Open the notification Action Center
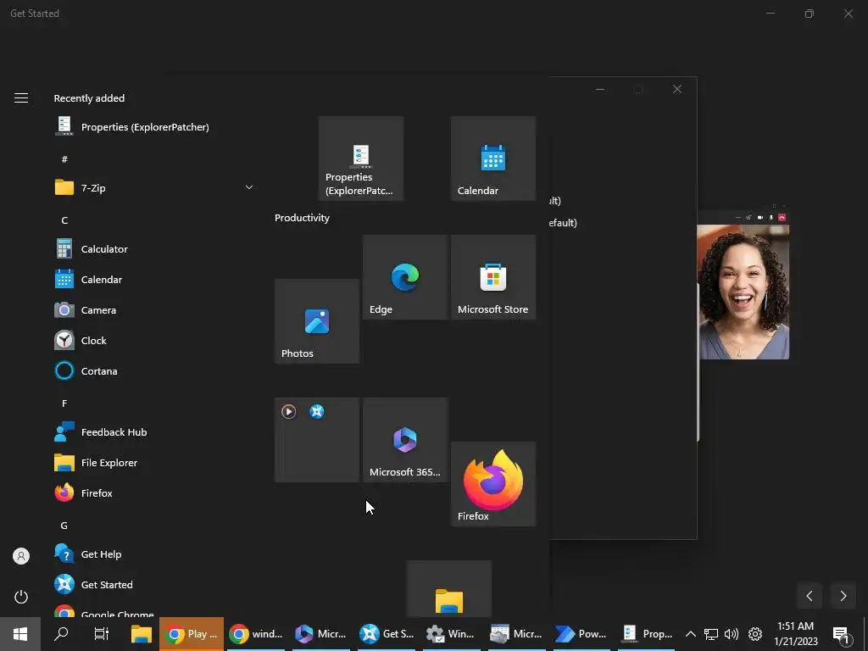 (x=840, y=634)
